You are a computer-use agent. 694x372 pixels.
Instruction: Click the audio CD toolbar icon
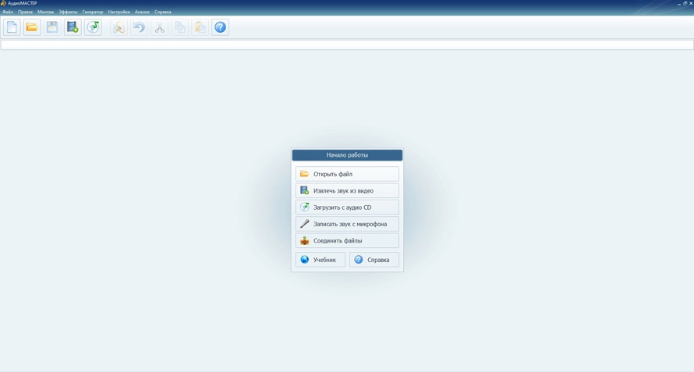click(93, 27)
